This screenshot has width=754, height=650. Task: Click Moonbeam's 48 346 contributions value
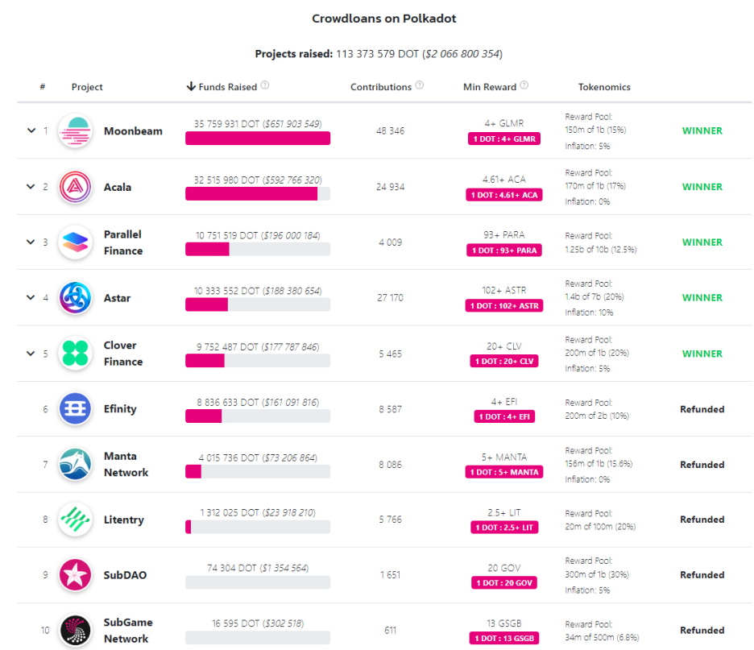390,130
